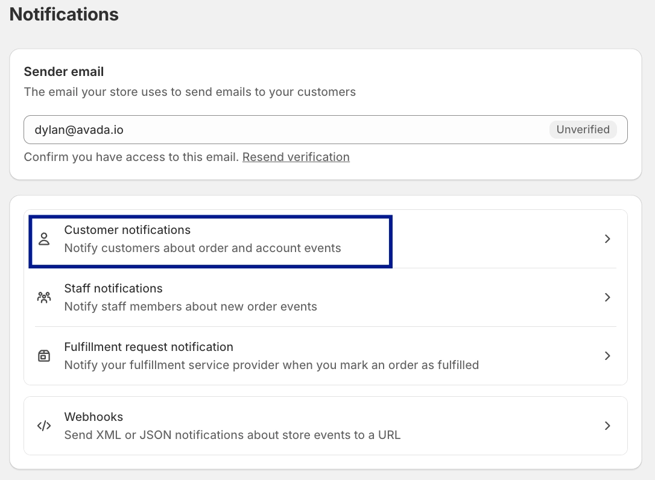Click the Fulfillment request notification box icon
655x480 pixels.
coord(44,356)
